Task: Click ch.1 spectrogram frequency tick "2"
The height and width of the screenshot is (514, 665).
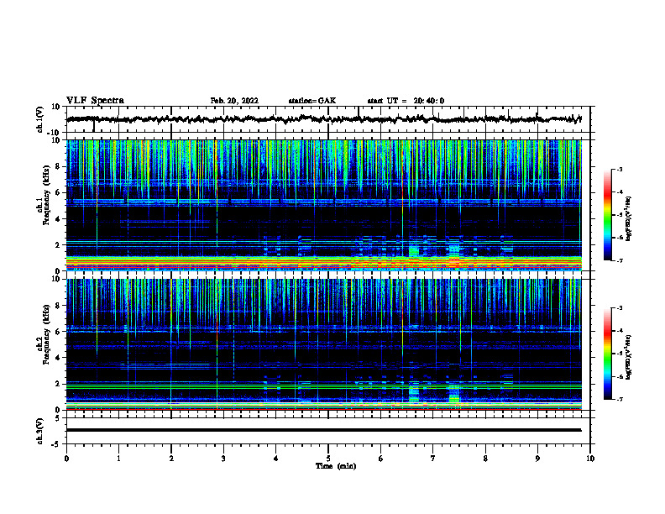Action: pyautogui.click(x=58, y=245)
